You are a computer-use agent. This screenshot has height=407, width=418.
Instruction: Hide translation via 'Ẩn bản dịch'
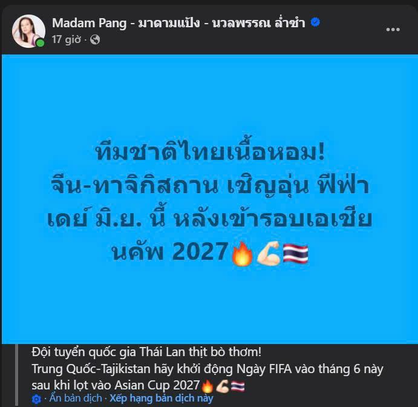(x=76, y=398)
